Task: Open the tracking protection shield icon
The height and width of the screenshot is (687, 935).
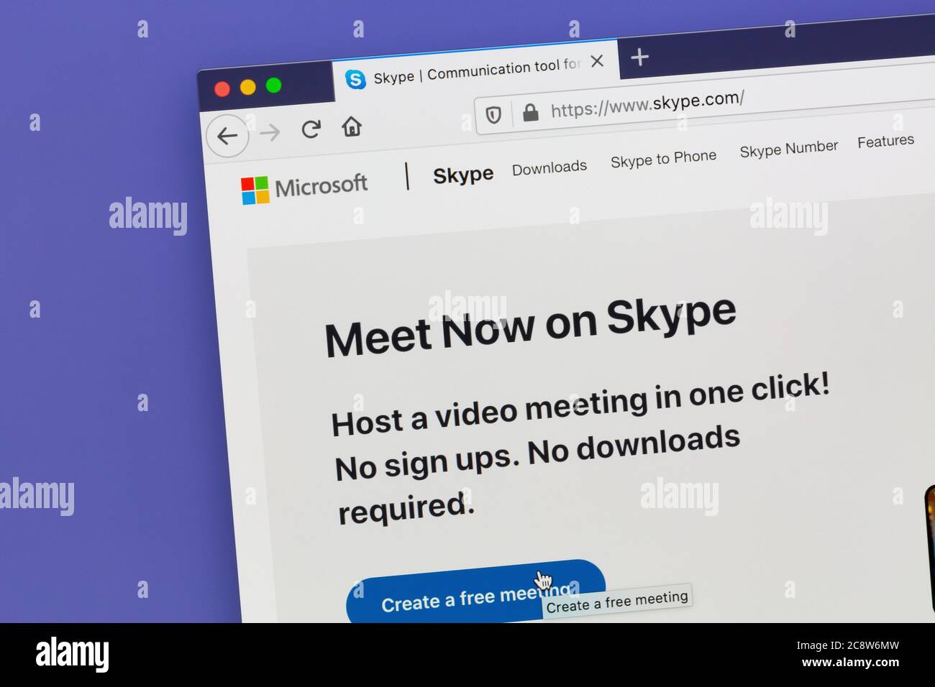Action: [x=493, y=115]
